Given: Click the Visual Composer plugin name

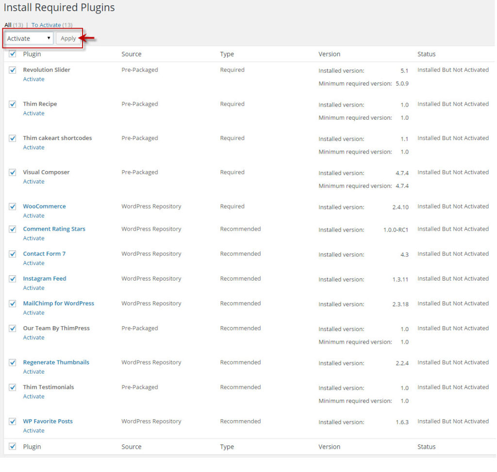Looking at the screenshot, I should coord(46,172).
